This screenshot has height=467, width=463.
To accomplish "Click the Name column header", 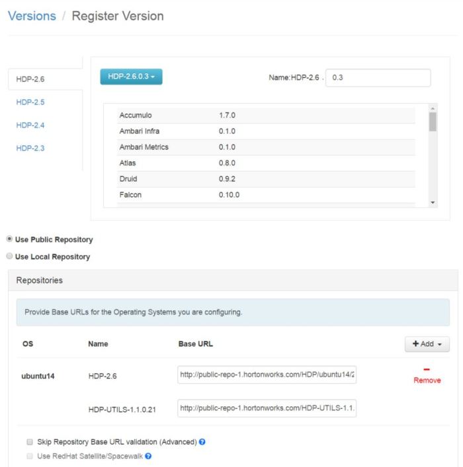I will (98, 344).
